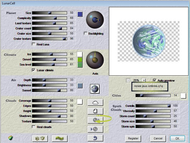Click the Sea level slider
Viewport: 190px width, 143px height.
pyautogui.click(x=49, y=65)
